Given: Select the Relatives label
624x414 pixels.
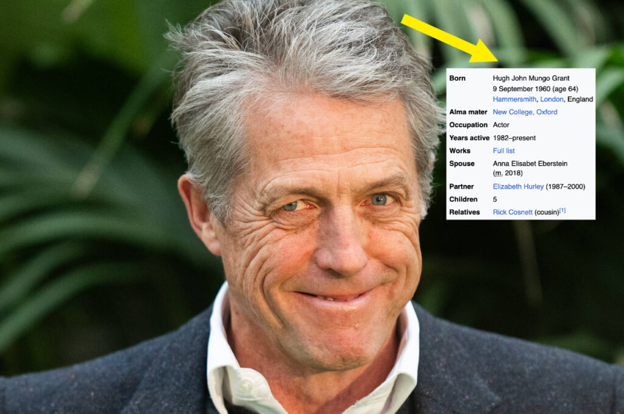Looking at the screenshot, I should click(464, 212).
